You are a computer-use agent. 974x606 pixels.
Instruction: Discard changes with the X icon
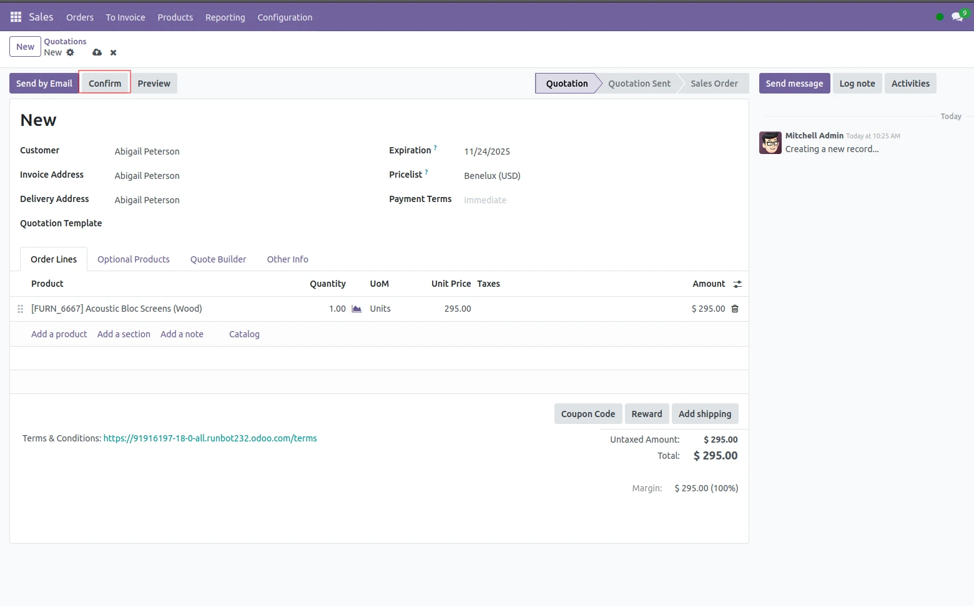coord(113,53)
